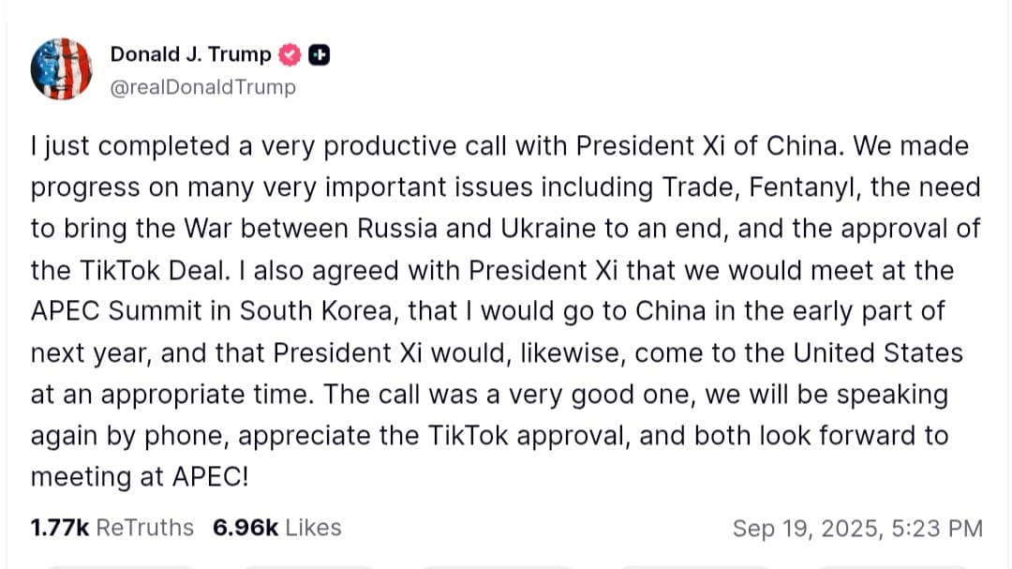
Task: Select the second gray button below the post
Action: pos(309,565)
